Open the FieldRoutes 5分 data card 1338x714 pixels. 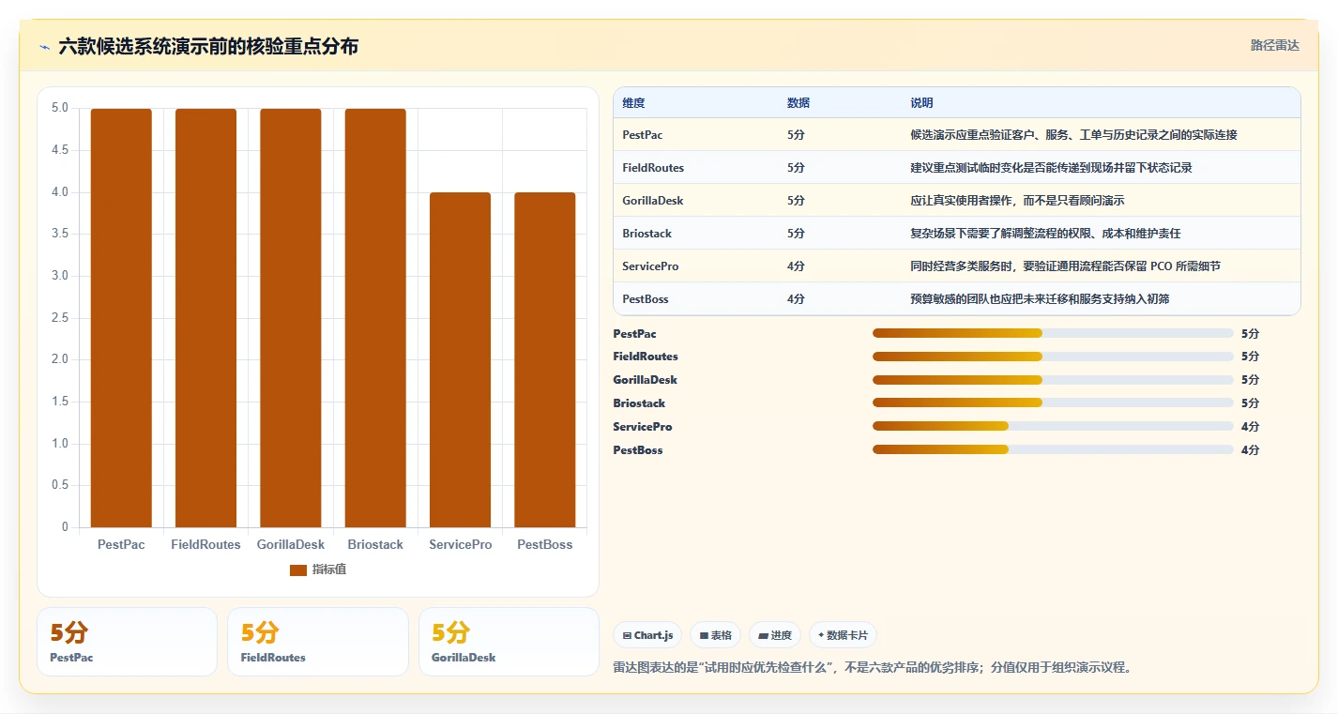pyautogui.click(x=318, y=642)
